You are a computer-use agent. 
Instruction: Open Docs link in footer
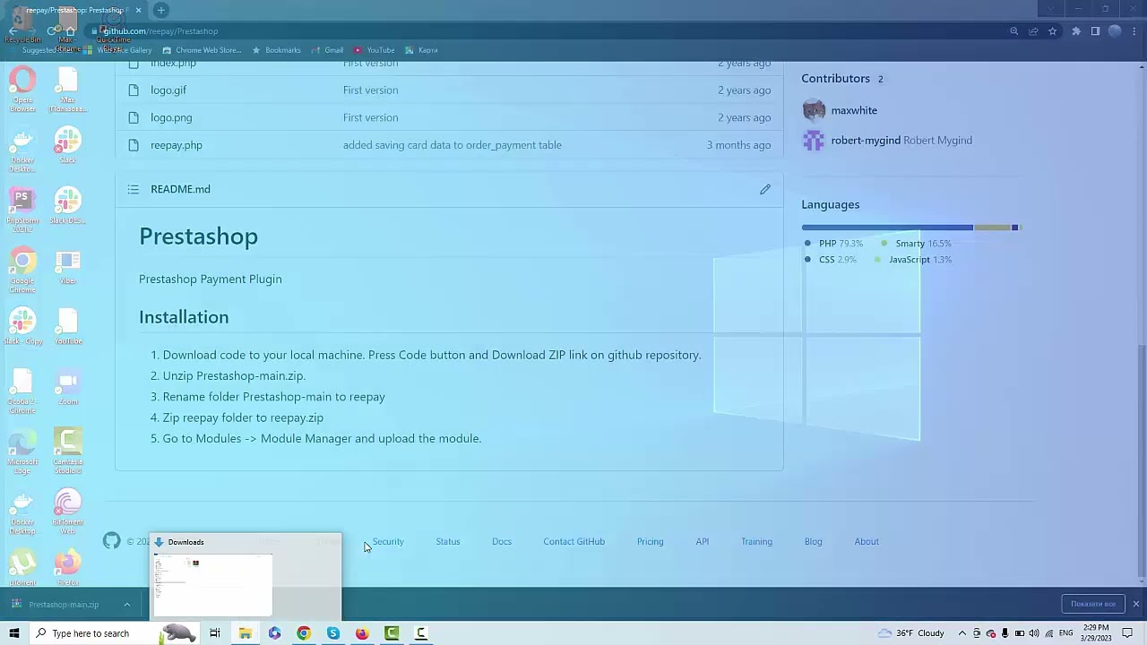pyautogui.click(x=502, y=541)
